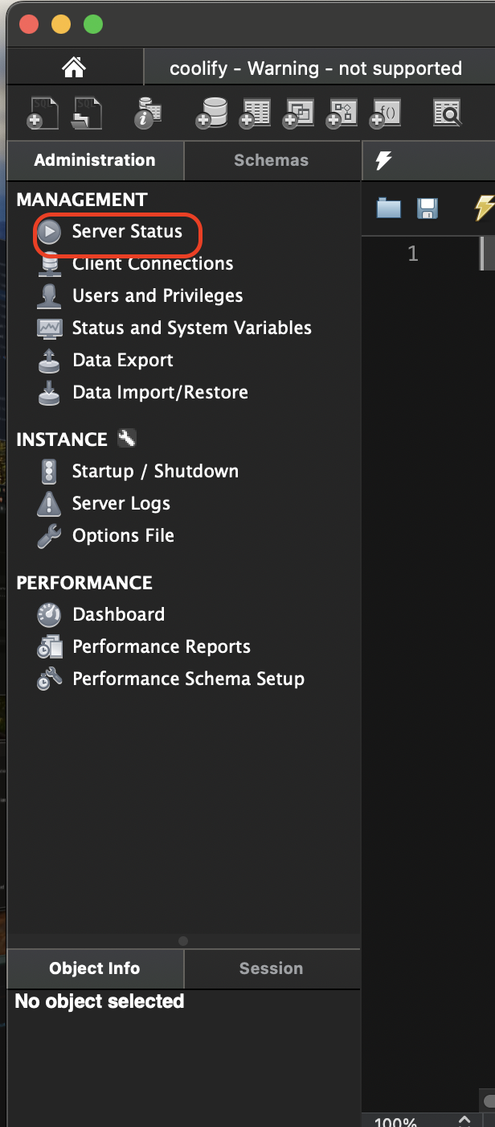Search table data toolbar icon
This screenshot has height=1127, width=495.
click(447, 114)
